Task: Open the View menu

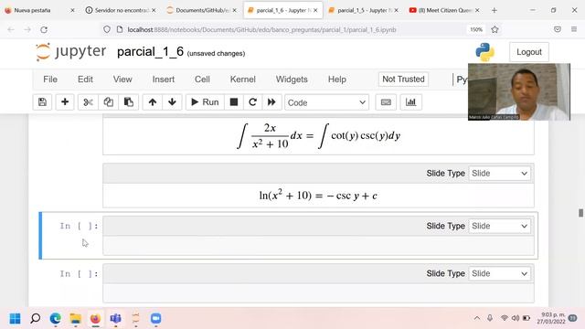Action: pyautogui.click(x=122, y=80)
